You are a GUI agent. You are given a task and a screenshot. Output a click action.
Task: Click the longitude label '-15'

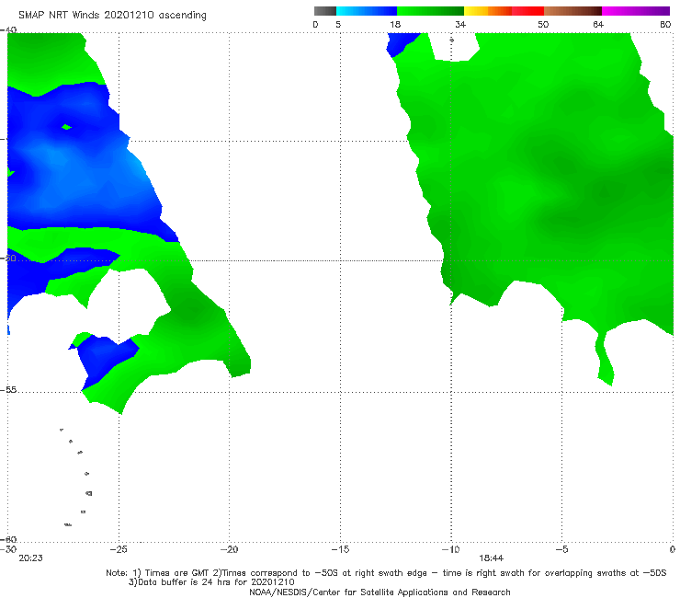(x=340, y=549)
